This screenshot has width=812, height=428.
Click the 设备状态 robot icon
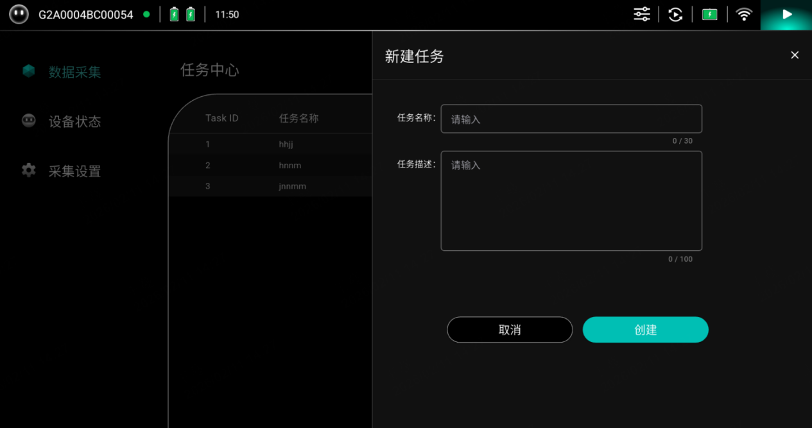(29, 121)
